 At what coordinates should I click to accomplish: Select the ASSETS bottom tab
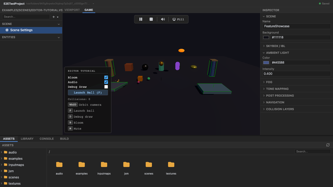(9, 139)
